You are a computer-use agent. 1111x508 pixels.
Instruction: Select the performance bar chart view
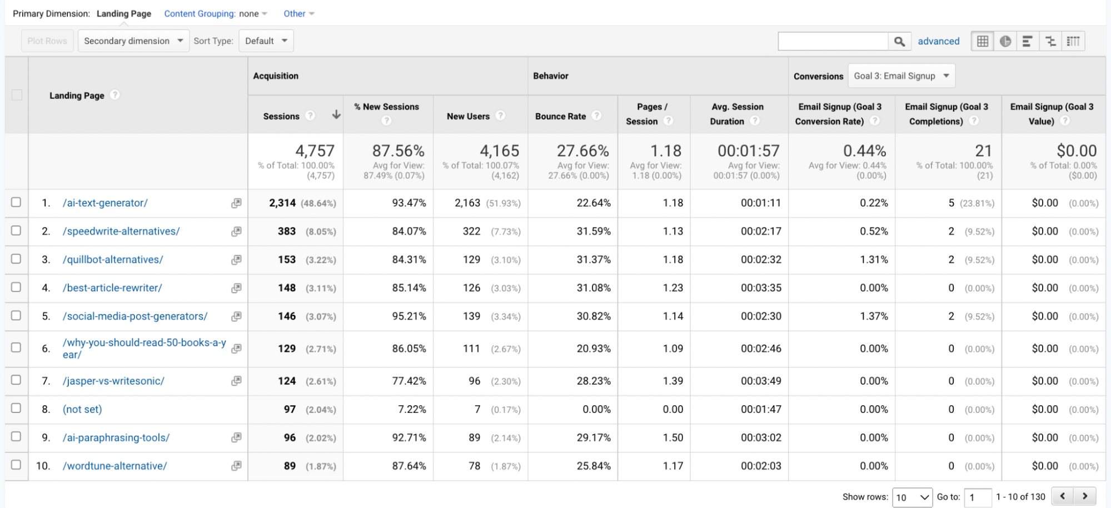[x=1027, y=41]
